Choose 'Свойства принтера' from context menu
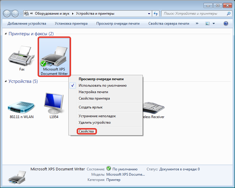This screenshot has width=235, height=188. 94,98
